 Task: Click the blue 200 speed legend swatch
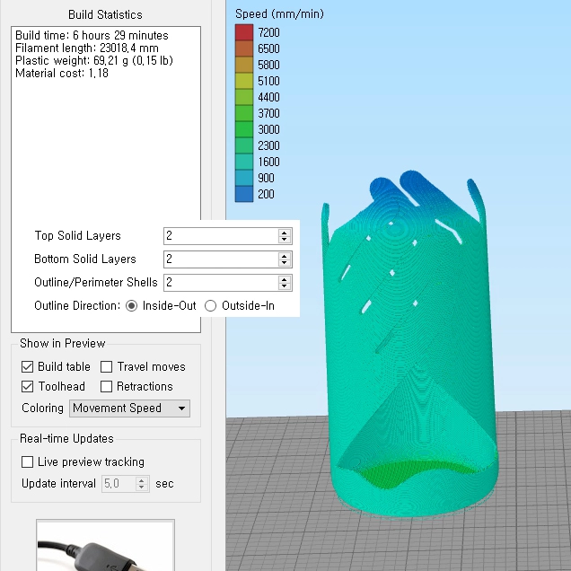click(244, 194)
